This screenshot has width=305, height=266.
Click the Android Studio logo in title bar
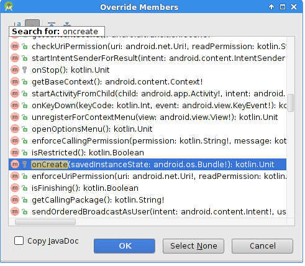(9, 6)
